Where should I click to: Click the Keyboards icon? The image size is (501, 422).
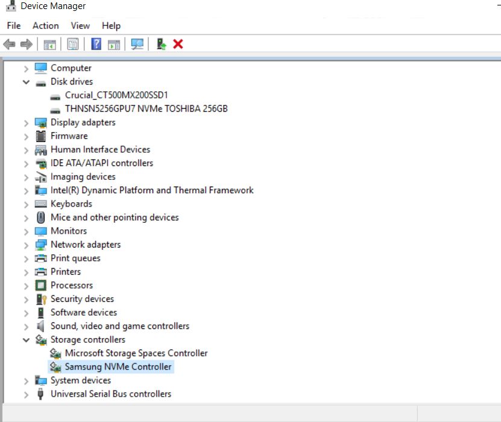[40, 204]
